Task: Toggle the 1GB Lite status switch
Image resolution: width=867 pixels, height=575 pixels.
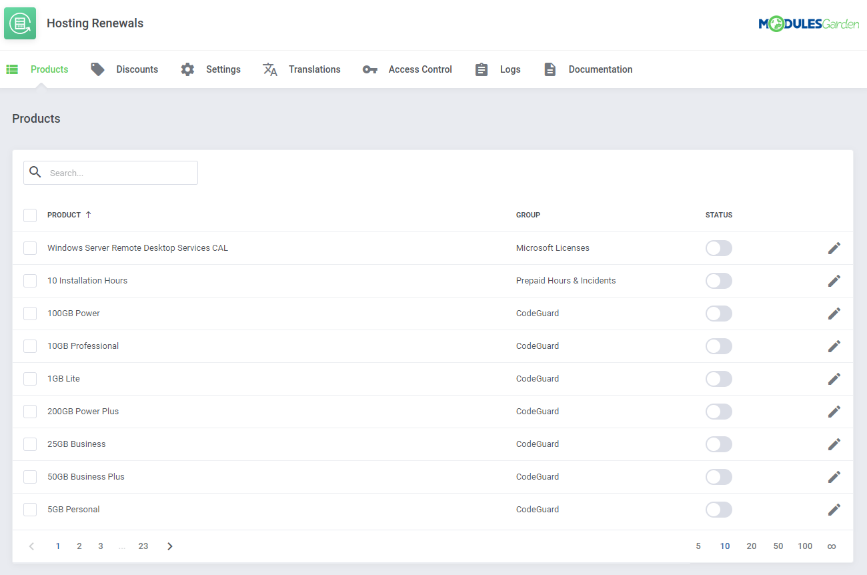Action: (719, 379)
